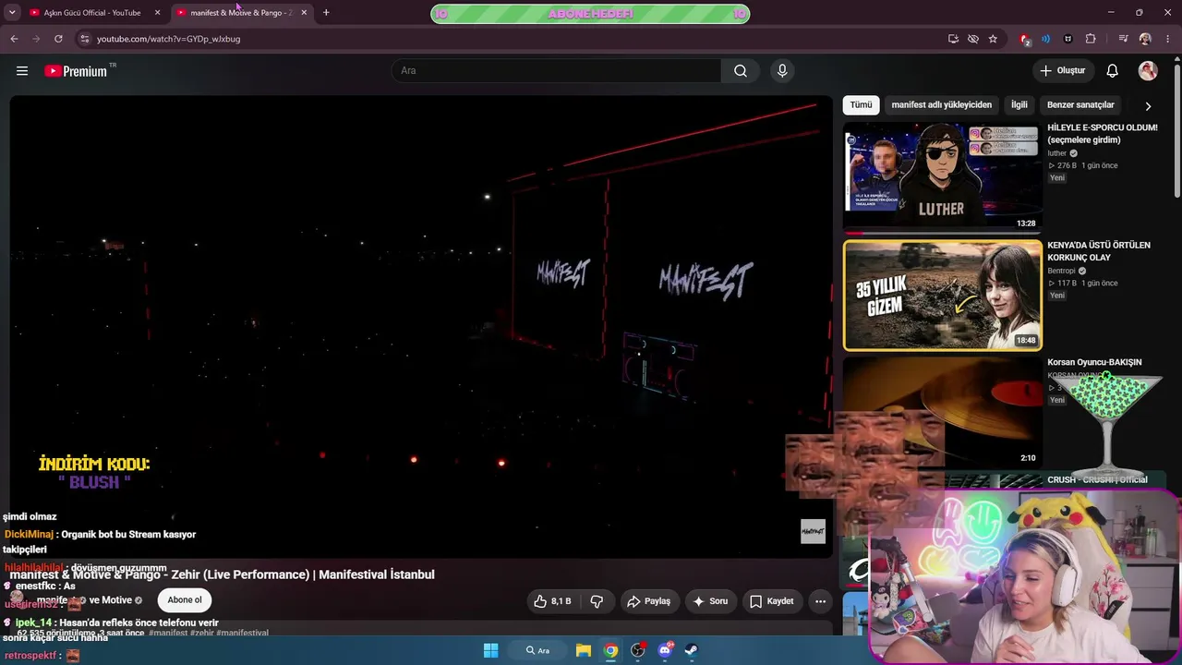Open Chrome three-dot menu

point(1167,39)
